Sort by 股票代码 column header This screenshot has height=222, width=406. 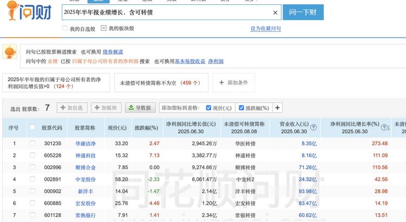(x=52, y=128)
